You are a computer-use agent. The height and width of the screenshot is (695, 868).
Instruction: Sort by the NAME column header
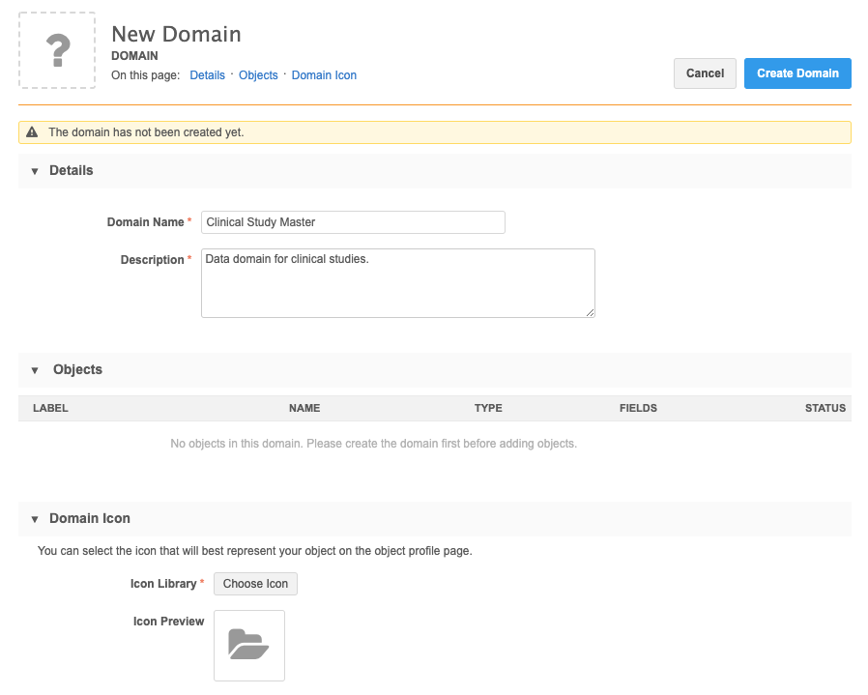304,408
